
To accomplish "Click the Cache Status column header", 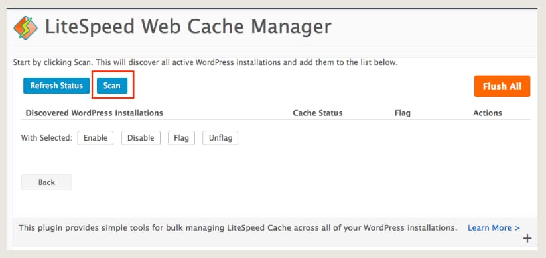I will coord(318,113).
